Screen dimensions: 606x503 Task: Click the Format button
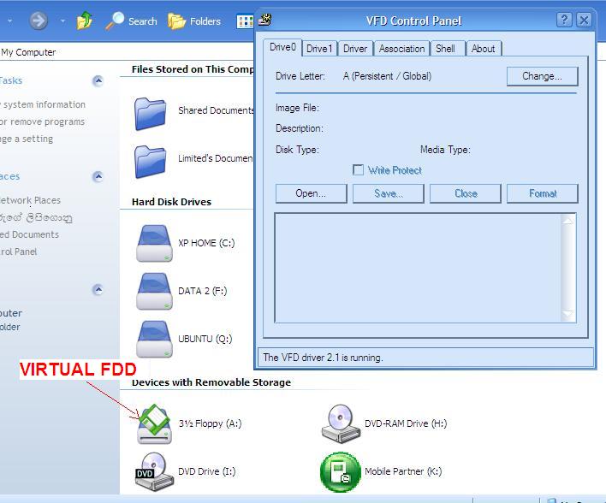[x=542, y=193]
